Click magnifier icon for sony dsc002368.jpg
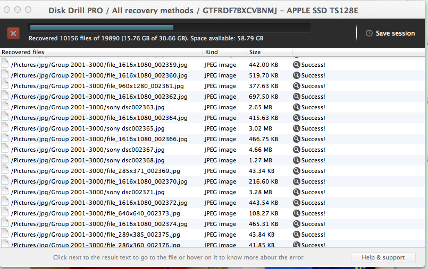The height and width of the screenshot is (269, 428). point(297,160)
